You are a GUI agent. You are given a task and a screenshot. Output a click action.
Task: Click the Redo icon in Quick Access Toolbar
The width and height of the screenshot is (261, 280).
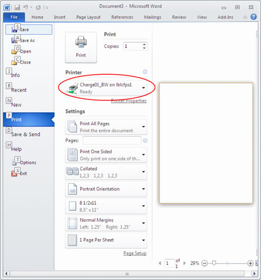click(x=38, y=7)
